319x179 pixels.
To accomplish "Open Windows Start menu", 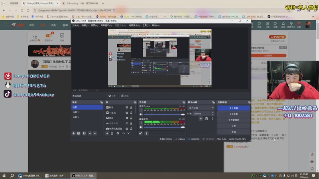I will [x=4, y=175].
